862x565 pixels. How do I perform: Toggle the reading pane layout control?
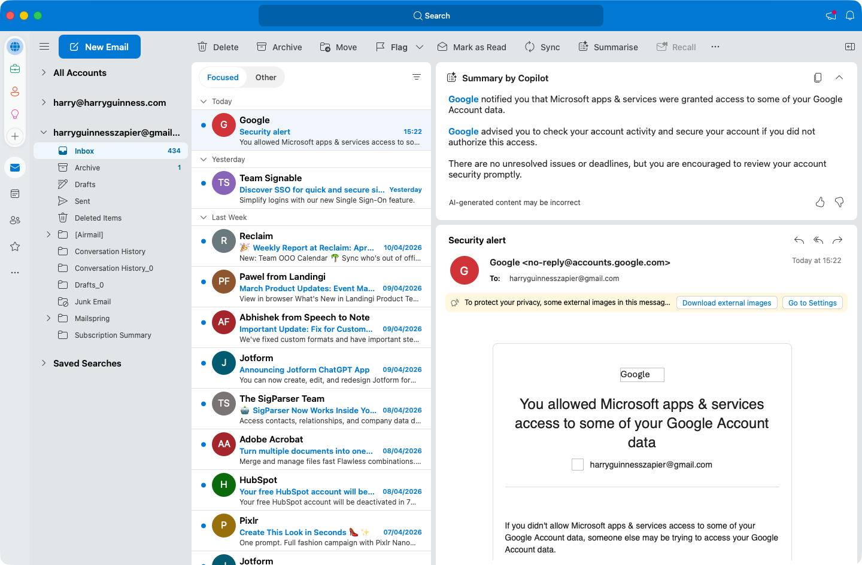(849, 46)
